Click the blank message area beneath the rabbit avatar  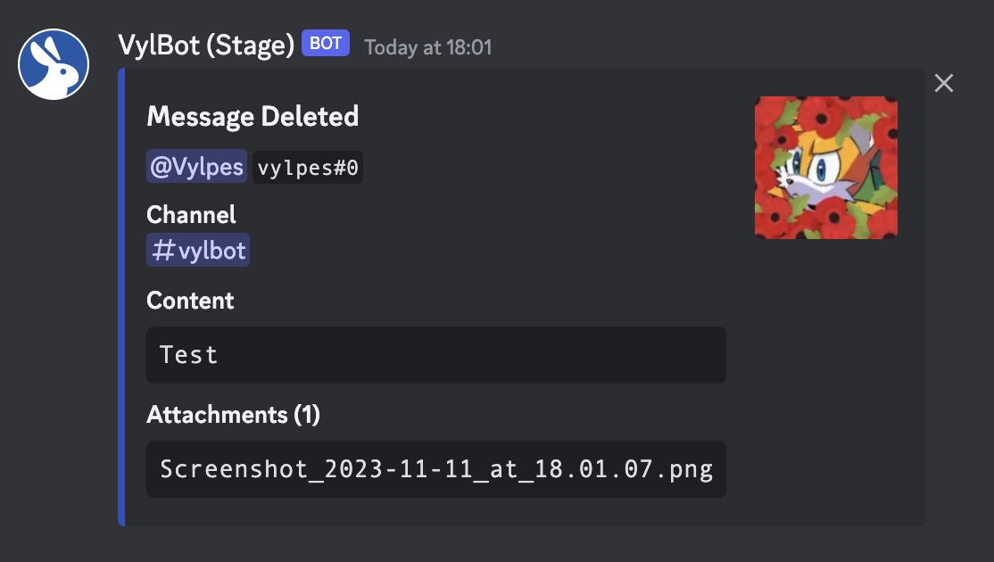pos(54,317)
